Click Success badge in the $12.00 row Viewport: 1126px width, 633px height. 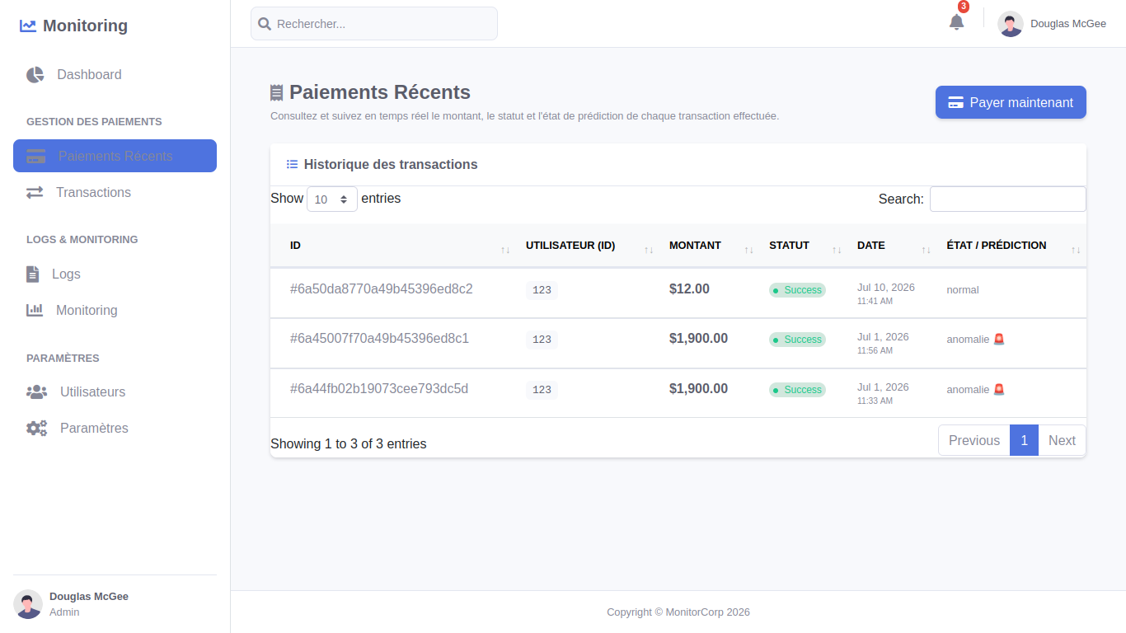797,290
